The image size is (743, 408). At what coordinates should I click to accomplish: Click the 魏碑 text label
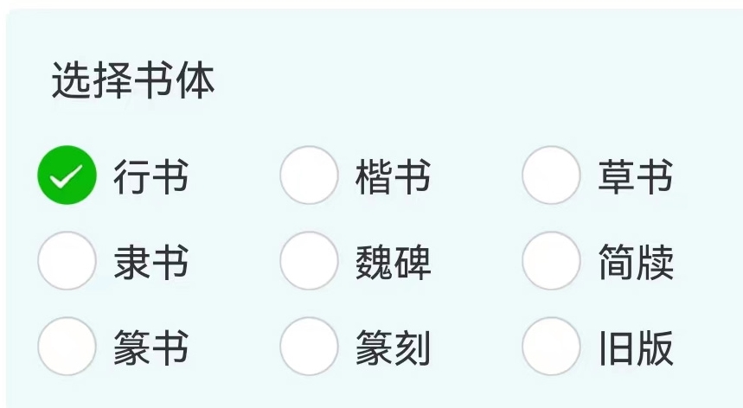[393, 263]
